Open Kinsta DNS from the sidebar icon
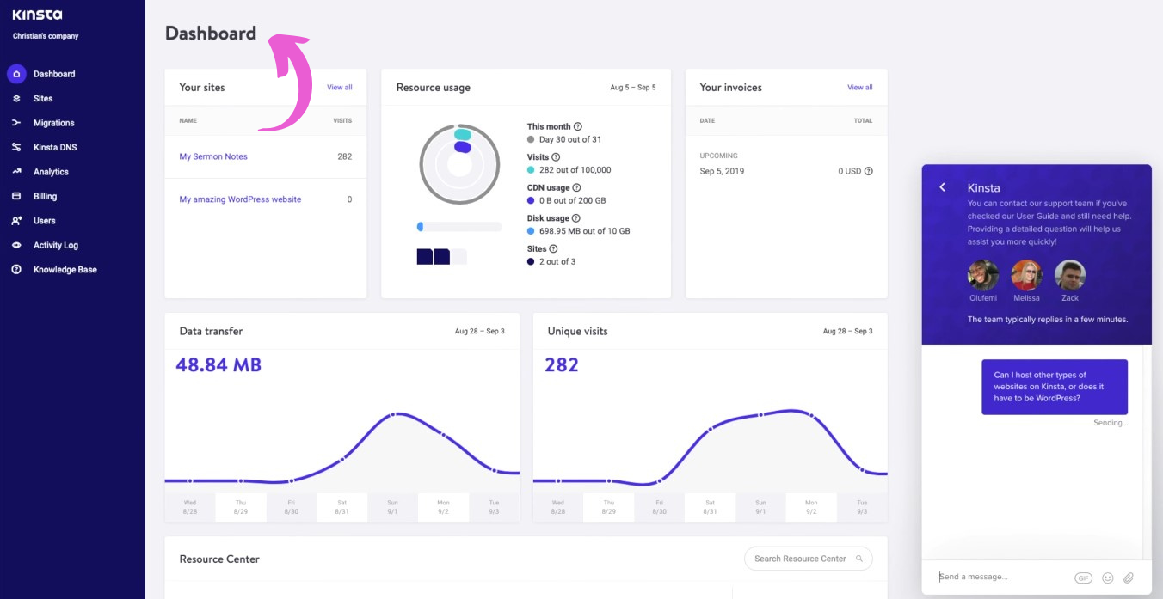The height and width of the screenshot is (599, 1163). [15, 147]
